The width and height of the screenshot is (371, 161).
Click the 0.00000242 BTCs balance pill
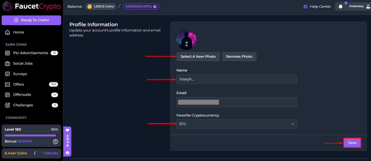141,6
